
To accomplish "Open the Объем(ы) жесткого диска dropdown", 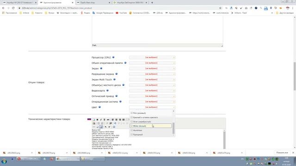I will tap(152, 85).
